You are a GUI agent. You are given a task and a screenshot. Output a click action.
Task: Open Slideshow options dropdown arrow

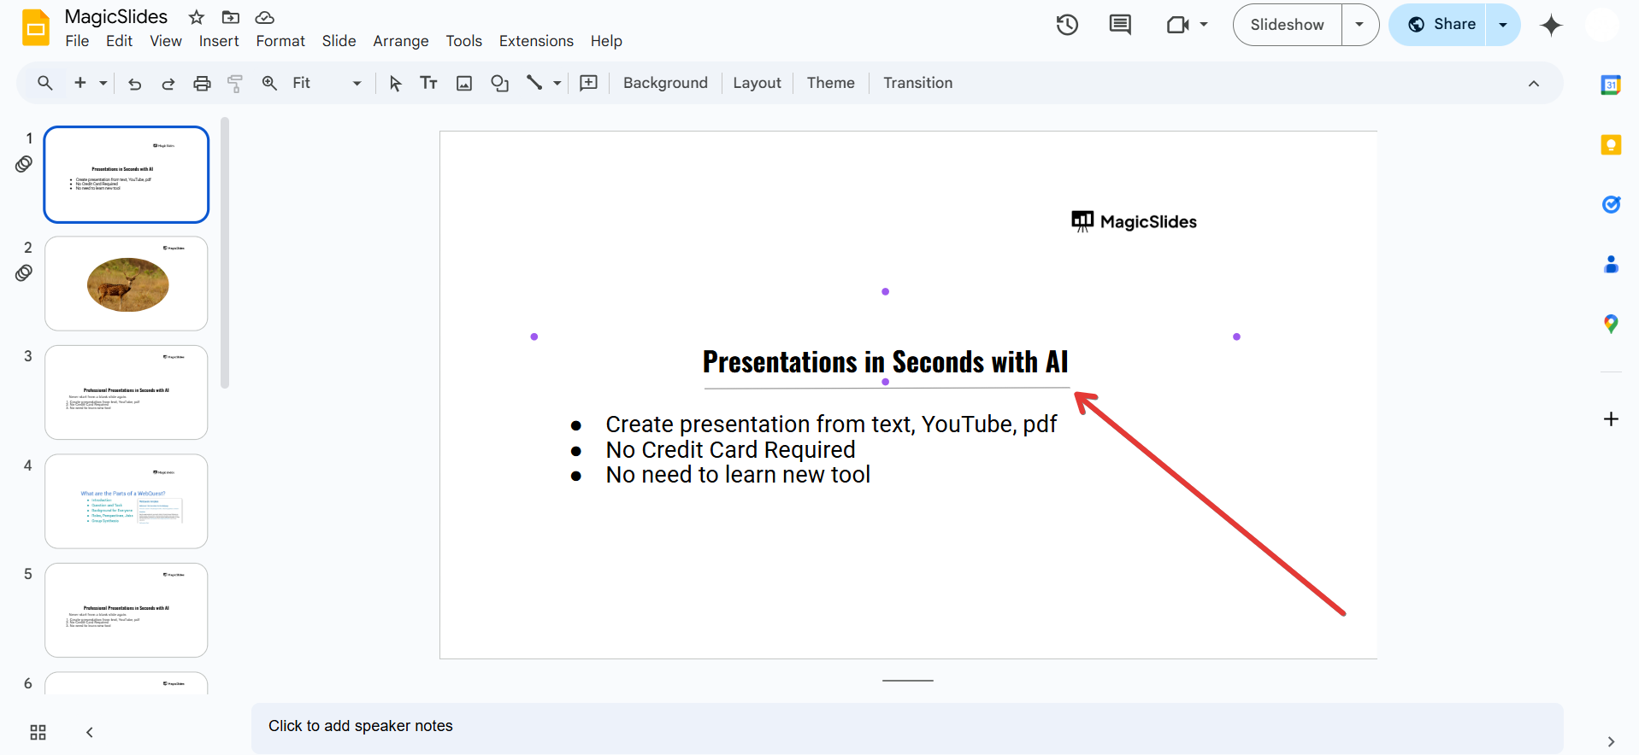1359,25
